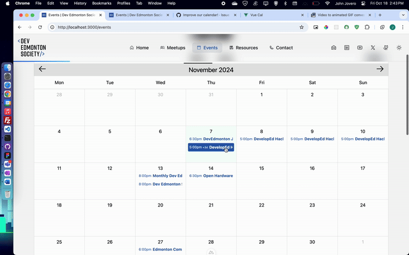Viewport: 409px width, 255px height.
Task: Open the Chrome Extensions puzzle icon
Action: click(x=367, y=27)
